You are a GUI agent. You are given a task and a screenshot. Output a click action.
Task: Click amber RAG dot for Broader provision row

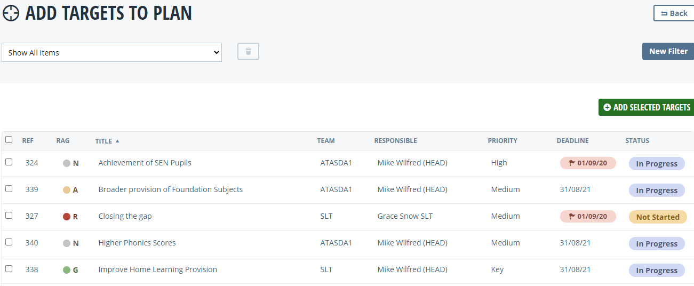[x=67, y=190]
